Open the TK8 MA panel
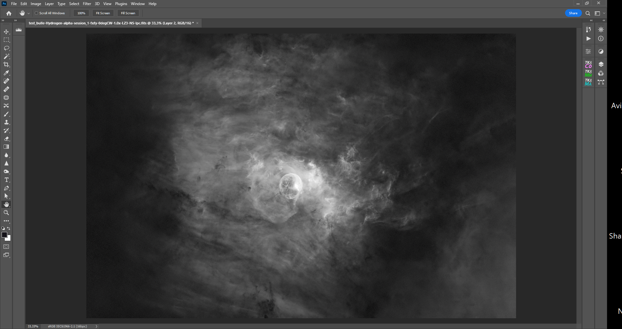The image size is (622, 329). point(588,82)
